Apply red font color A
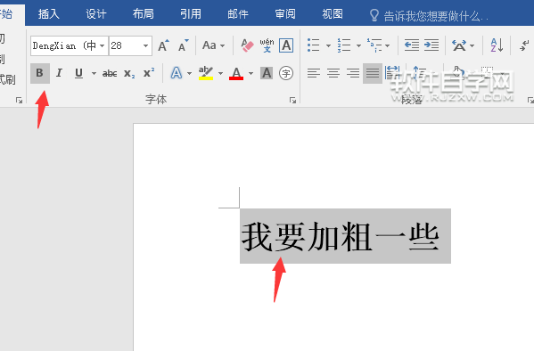The image size is (534, 351). pos(236,73)
